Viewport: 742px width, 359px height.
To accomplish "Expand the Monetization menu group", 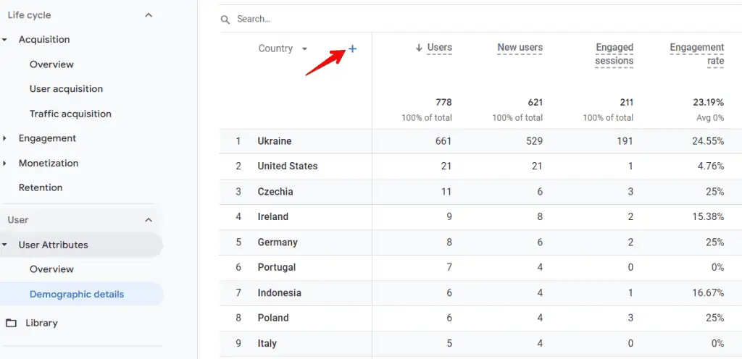I will [x=5, y=163].
